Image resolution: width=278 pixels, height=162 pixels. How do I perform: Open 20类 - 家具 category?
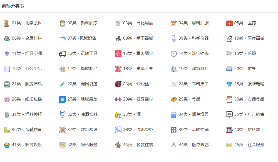245,69
